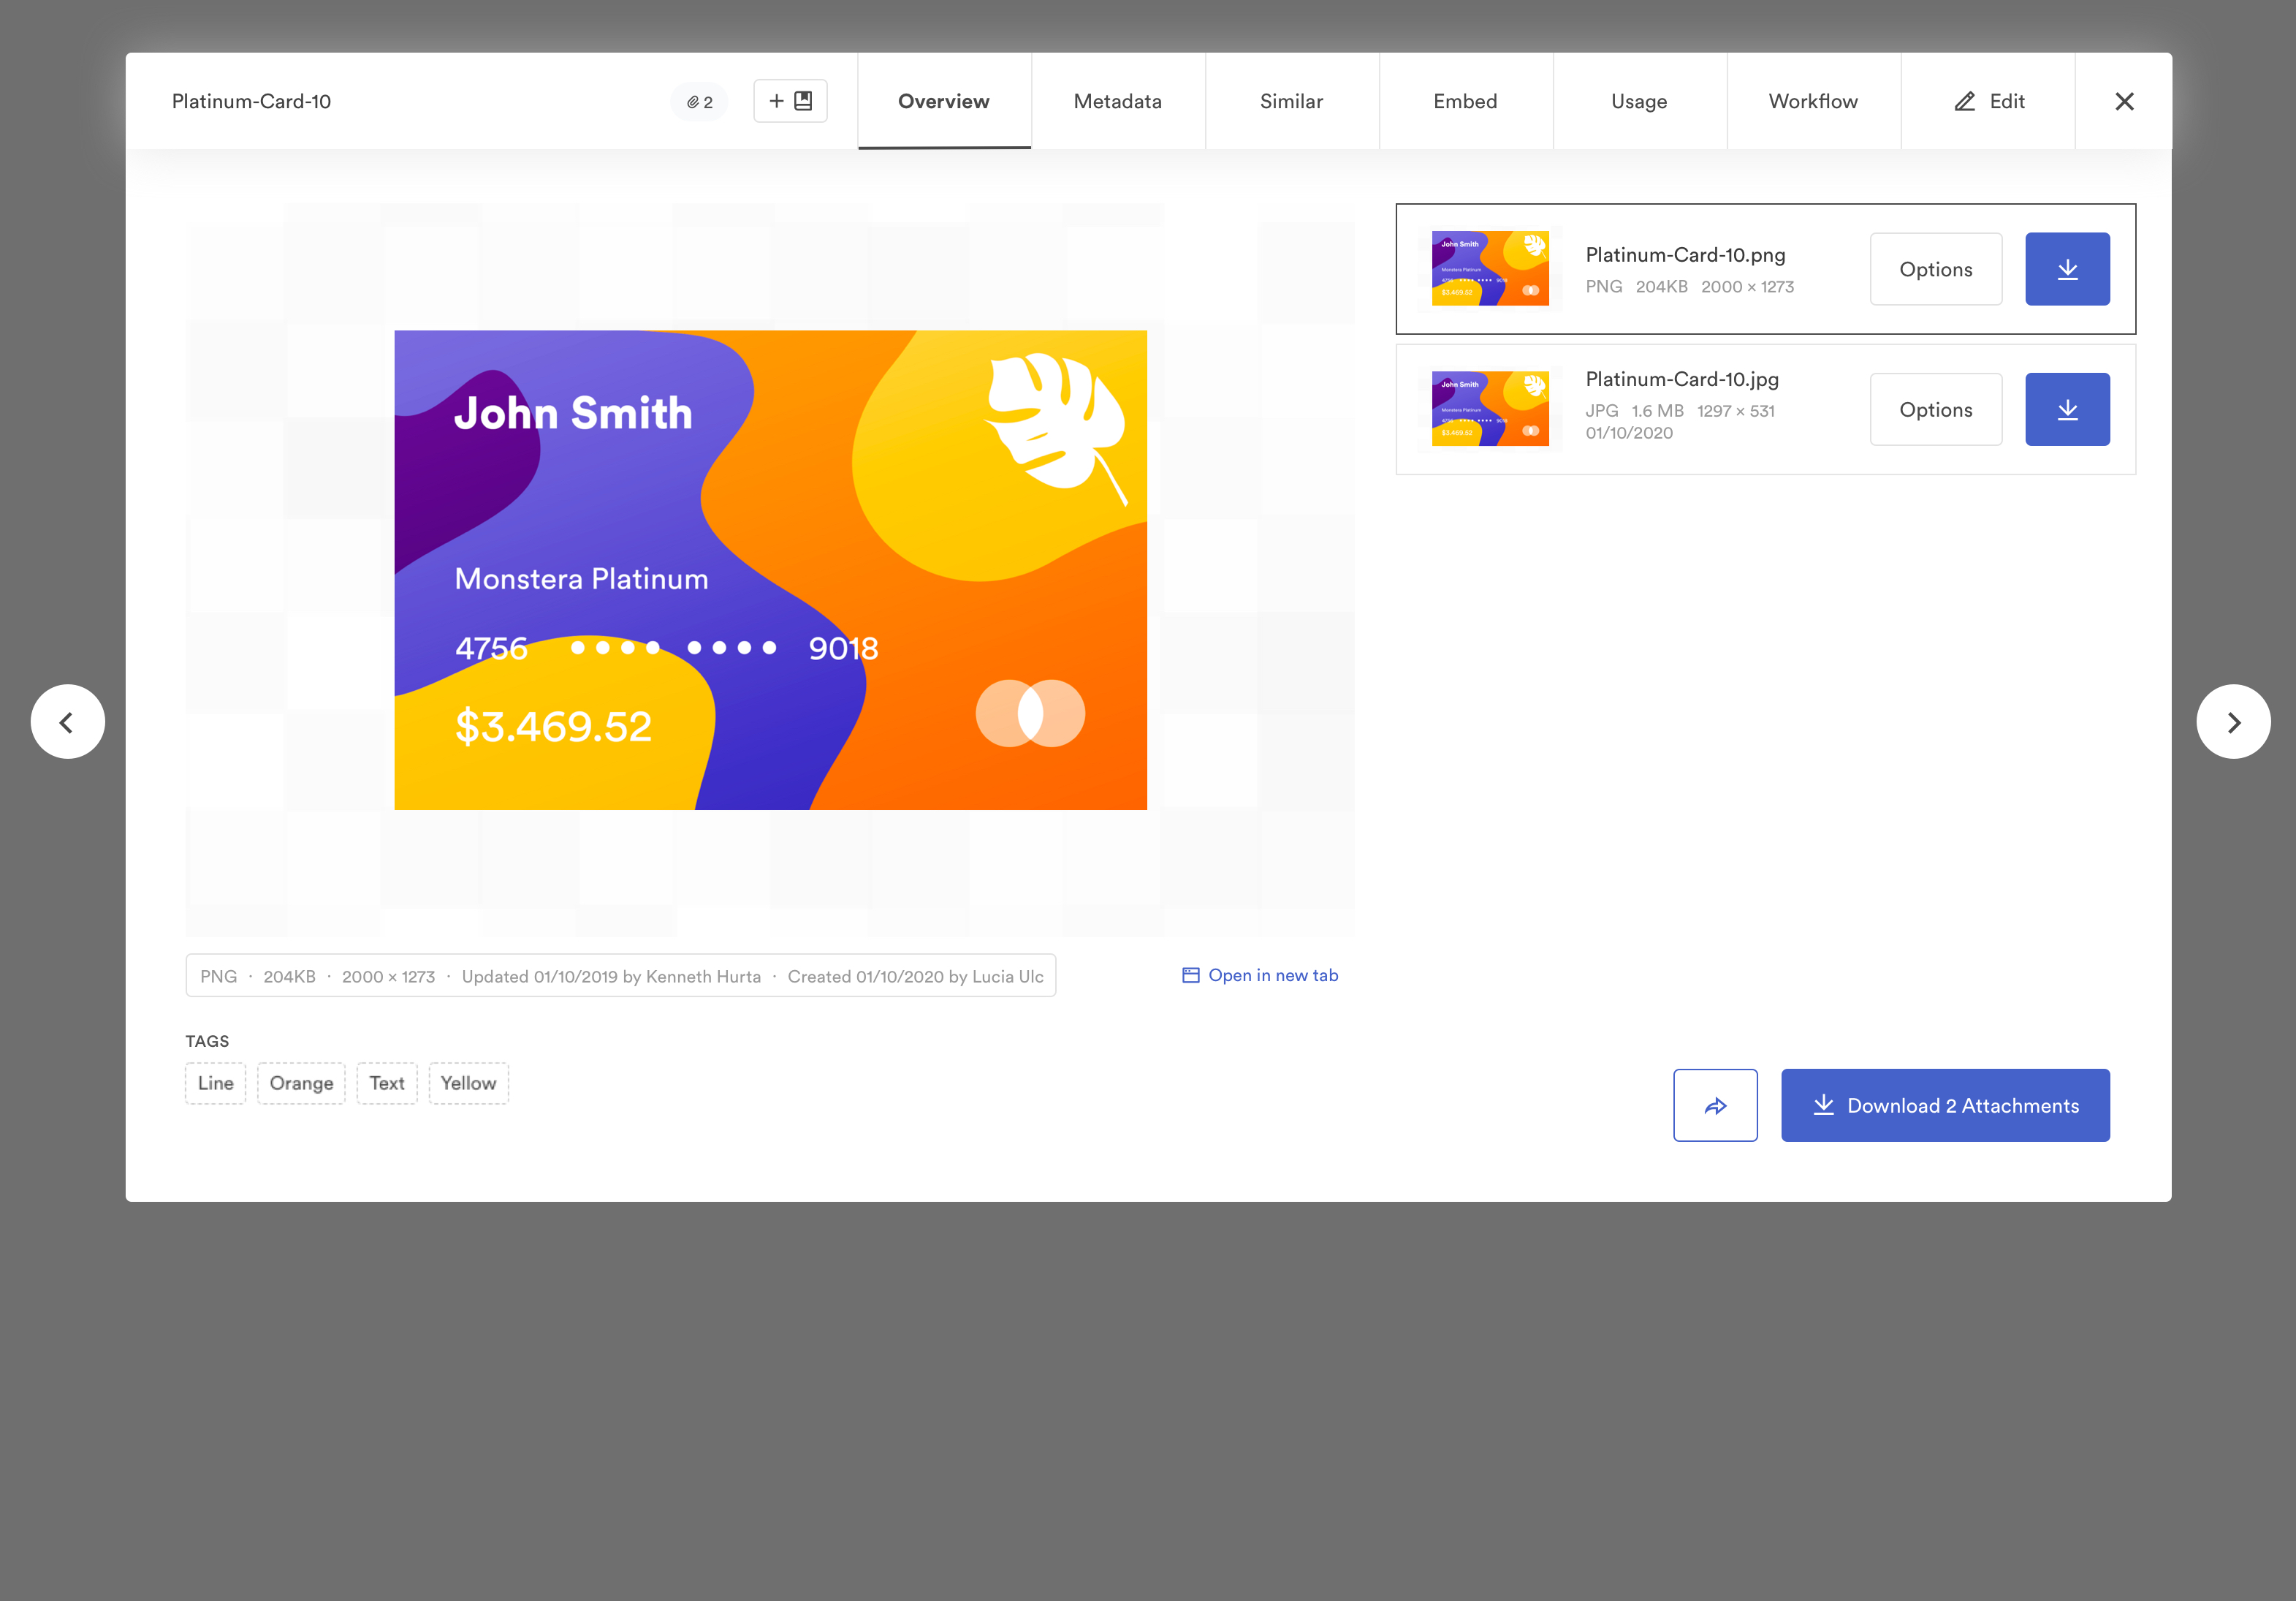Close the asset detail modal
This screenshot has width=2296, height=1601.
point(2124,101)
